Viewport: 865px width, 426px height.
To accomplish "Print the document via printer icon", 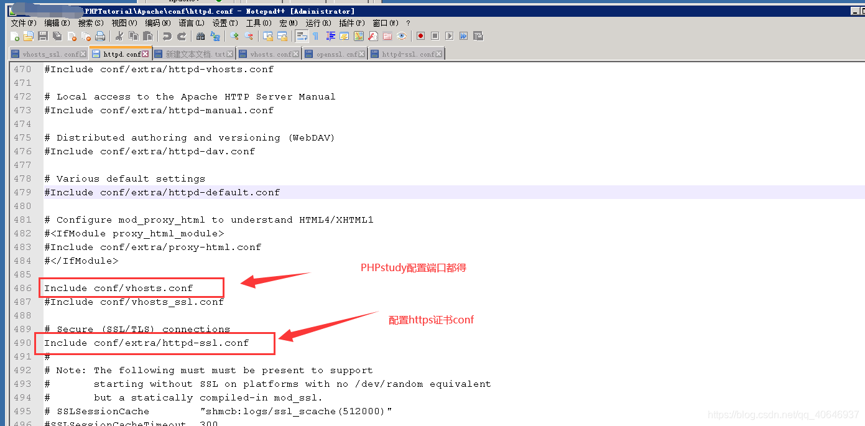I will (x=100, y=36).
